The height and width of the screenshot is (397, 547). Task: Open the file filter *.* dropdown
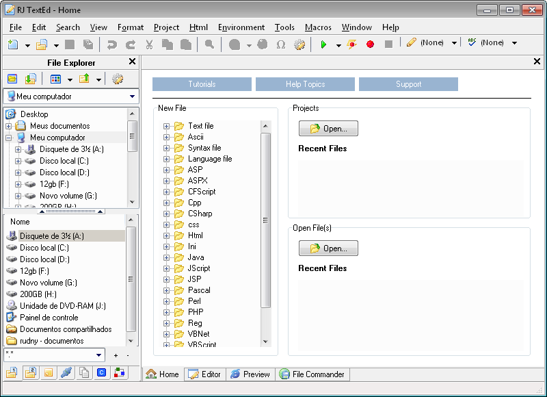point(98,355)
